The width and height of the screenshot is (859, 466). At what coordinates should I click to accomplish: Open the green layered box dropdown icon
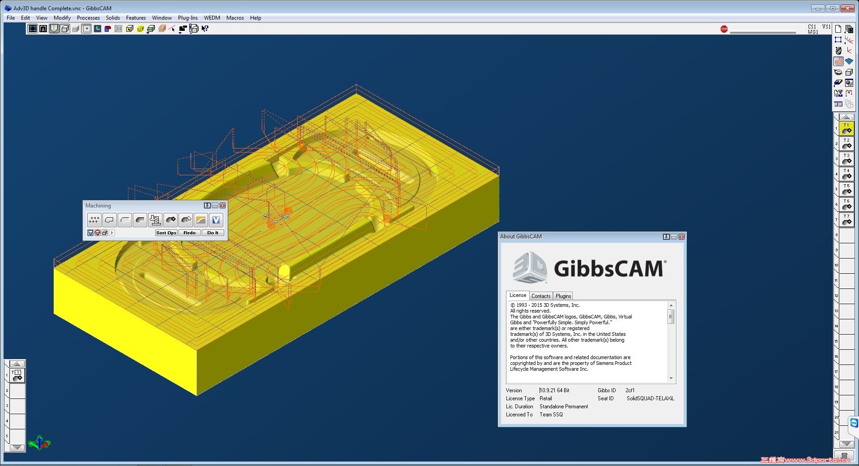click(151, 29)
